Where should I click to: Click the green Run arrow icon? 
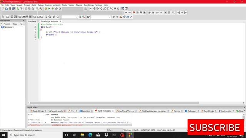coord(49,8)
